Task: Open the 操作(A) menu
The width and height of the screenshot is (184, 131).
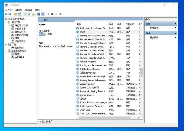Action: click(18, 10)
